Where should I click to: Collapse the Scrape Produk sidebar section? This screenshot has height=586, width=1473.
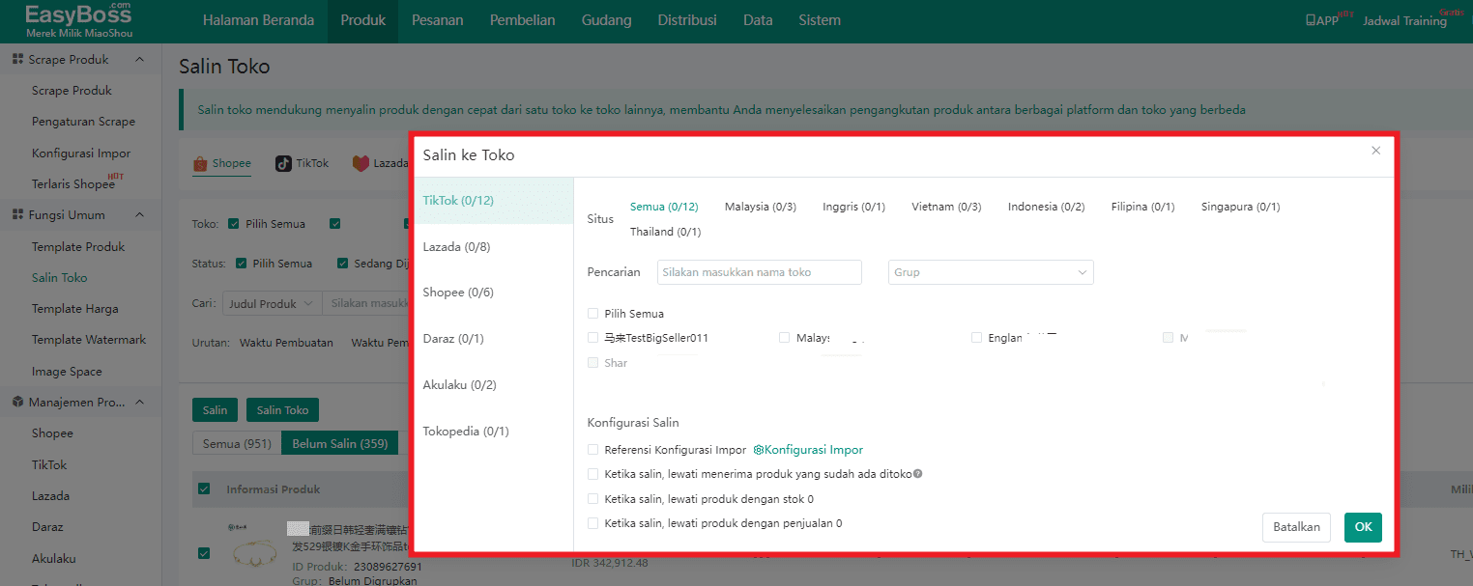pyautogui.click(x=139, y=59)
